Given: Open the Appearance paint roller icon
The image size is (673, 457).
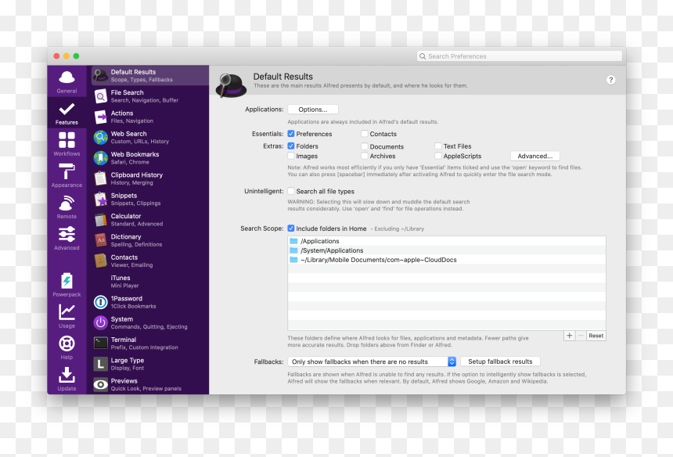Looking at the screenshot, I should point(67,171).
